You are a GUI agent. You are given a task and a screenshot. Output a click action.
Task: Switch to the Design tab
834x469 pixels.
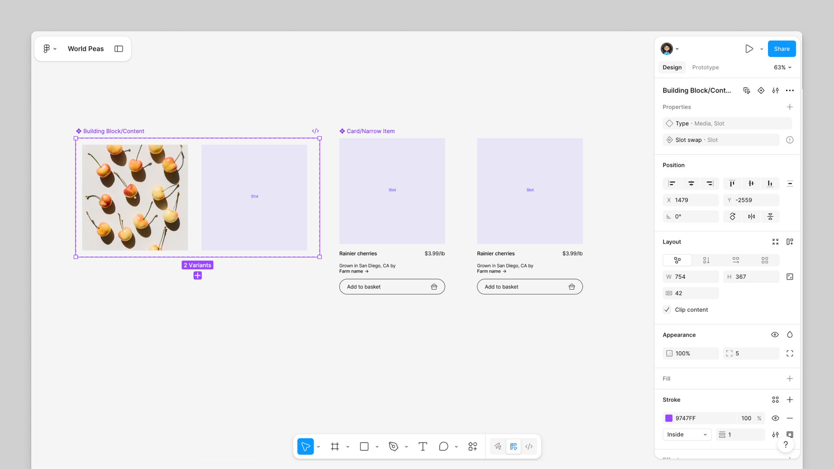(x=672, y=67)
